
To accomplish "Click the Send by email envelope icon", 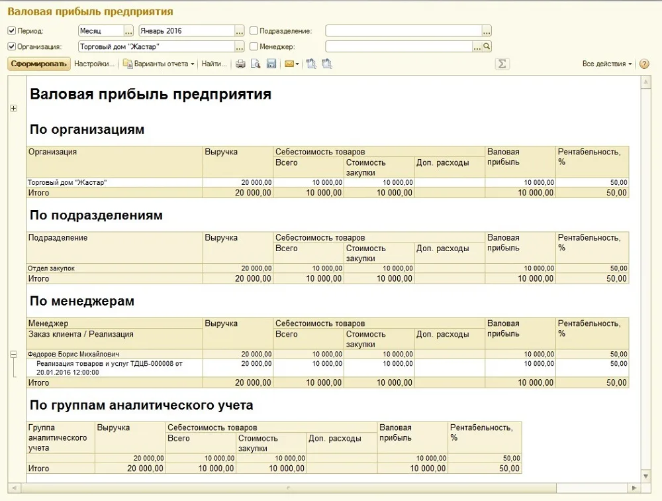I will click(x=289, y=64).
